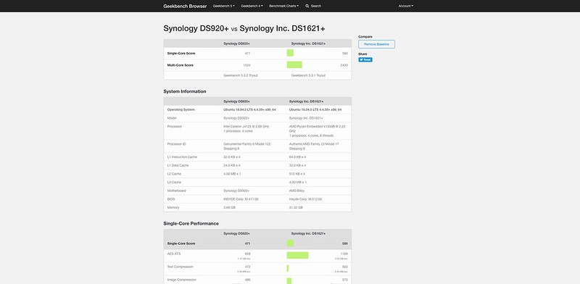Open the Geekbench 5 dropdown menu
The image size is (580, 284).
point(223,6)
